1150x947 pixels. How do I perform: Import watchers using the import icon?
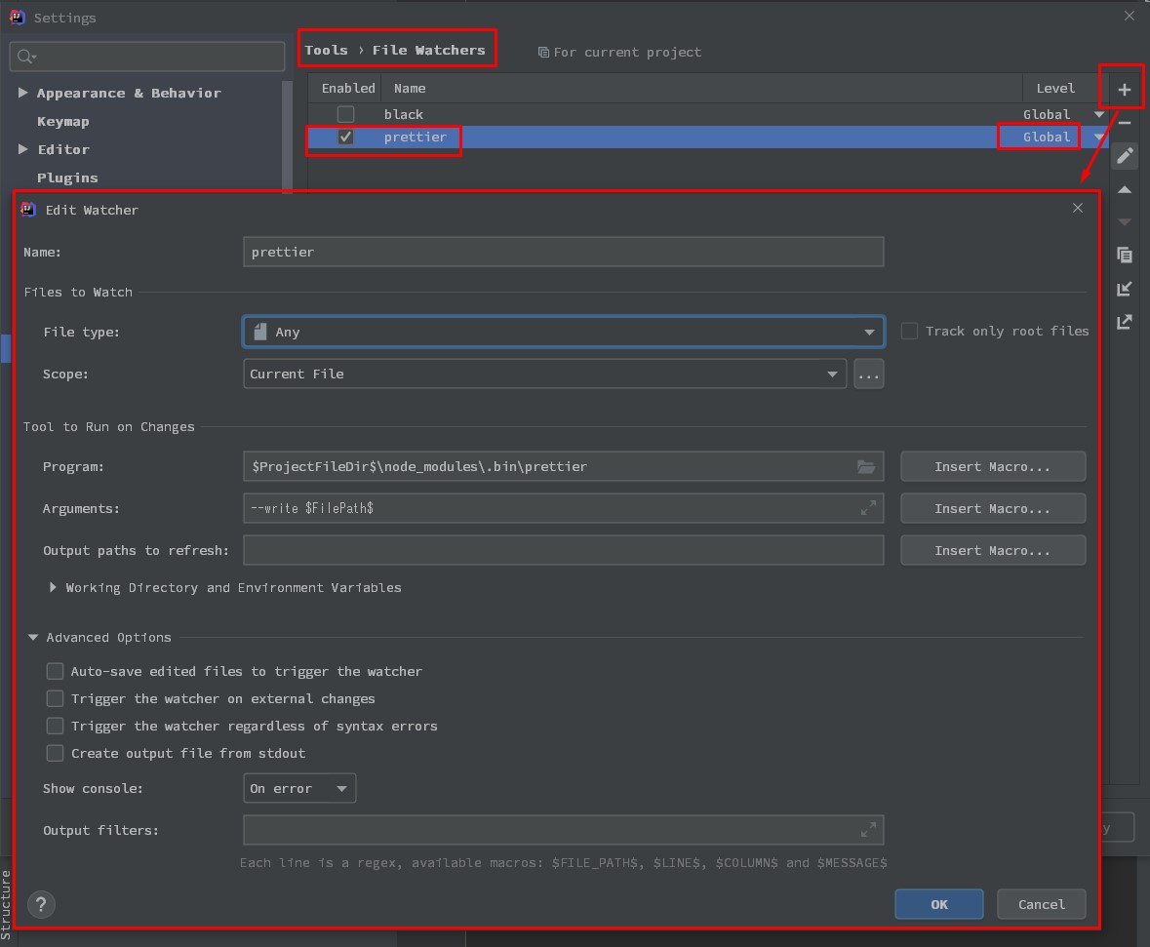tap(1123, 288)
